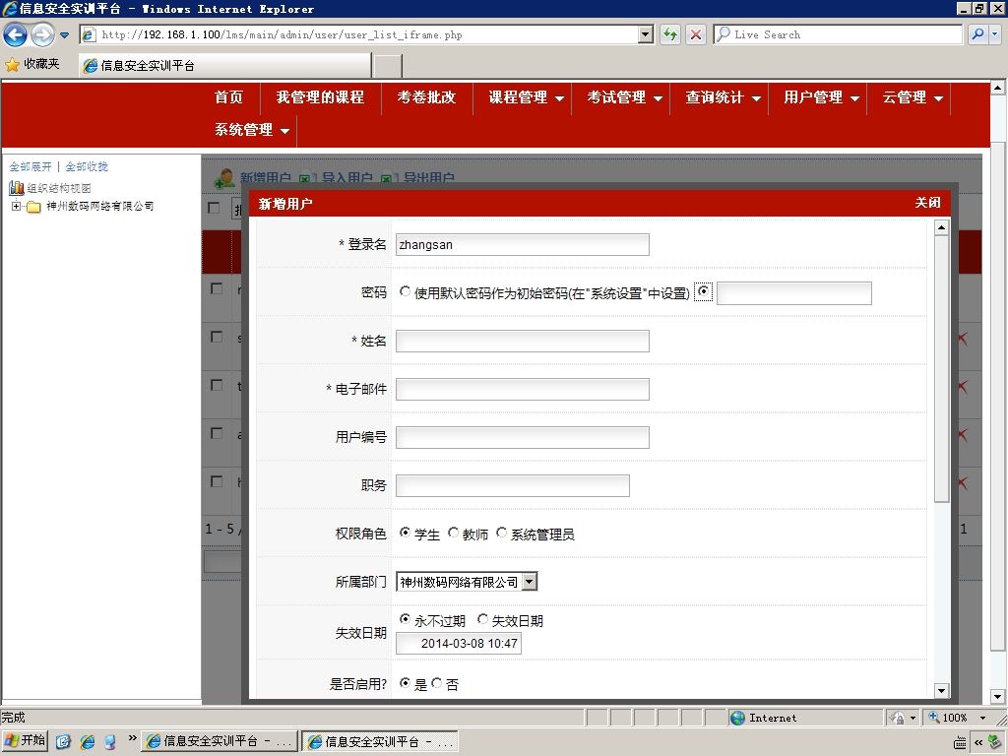Click 关闭 to close the dialog

(x=927, y=203)
